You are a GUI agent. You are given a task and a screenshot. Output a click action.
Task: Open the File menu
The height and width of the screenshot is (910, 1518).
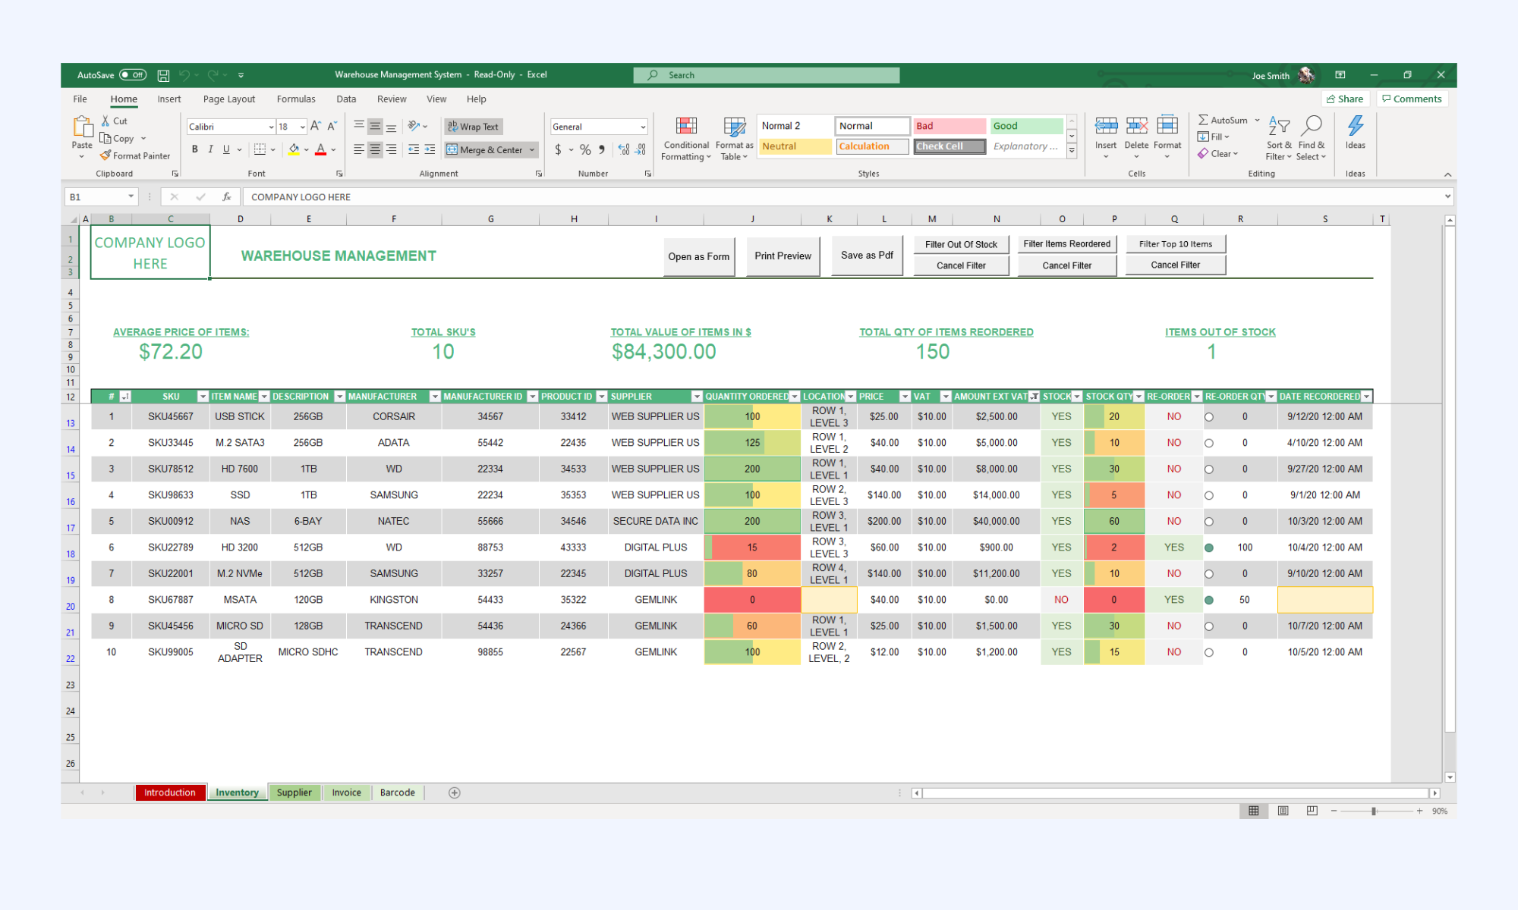[x=80, y=99]
